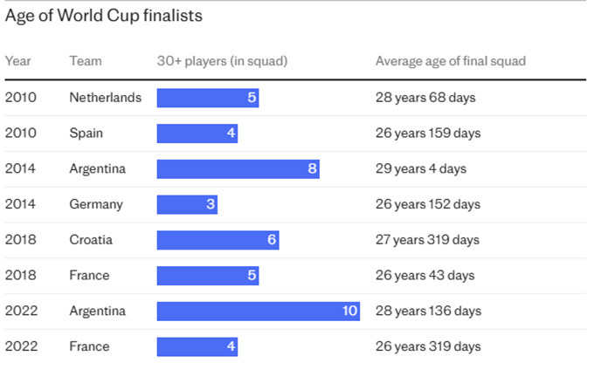Click the Germany team name

pyautogui.click(x=96, y=204)
